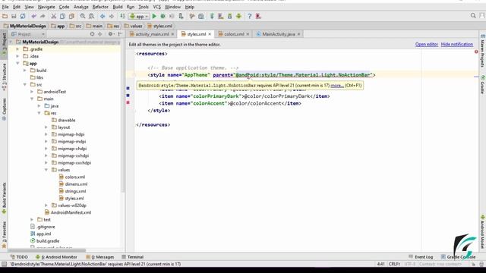The width and height of the screenshot is (486, 273).
Task: Expand the build folder
Action: click(x=25, y=71)
